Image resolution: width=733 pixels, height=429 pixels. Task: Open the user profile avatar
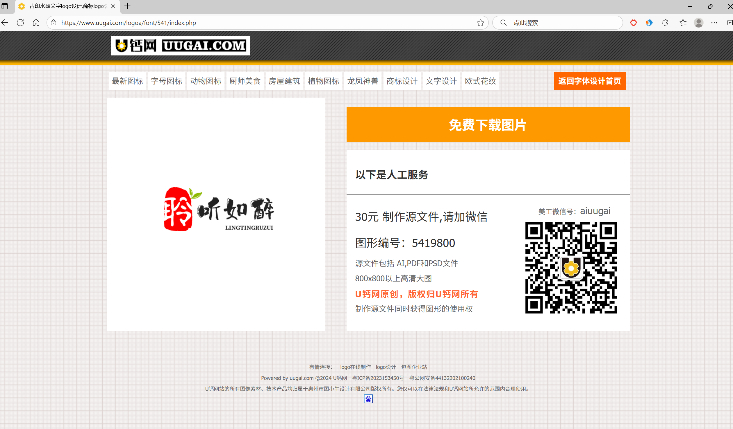(x=698, y=23)
